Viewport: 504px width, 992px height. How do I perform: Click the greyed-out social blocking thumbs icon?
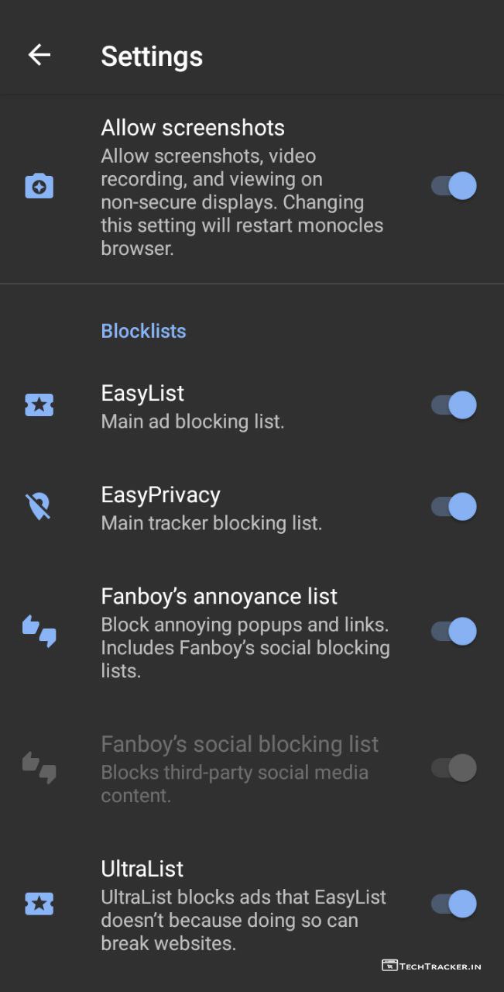39,768
